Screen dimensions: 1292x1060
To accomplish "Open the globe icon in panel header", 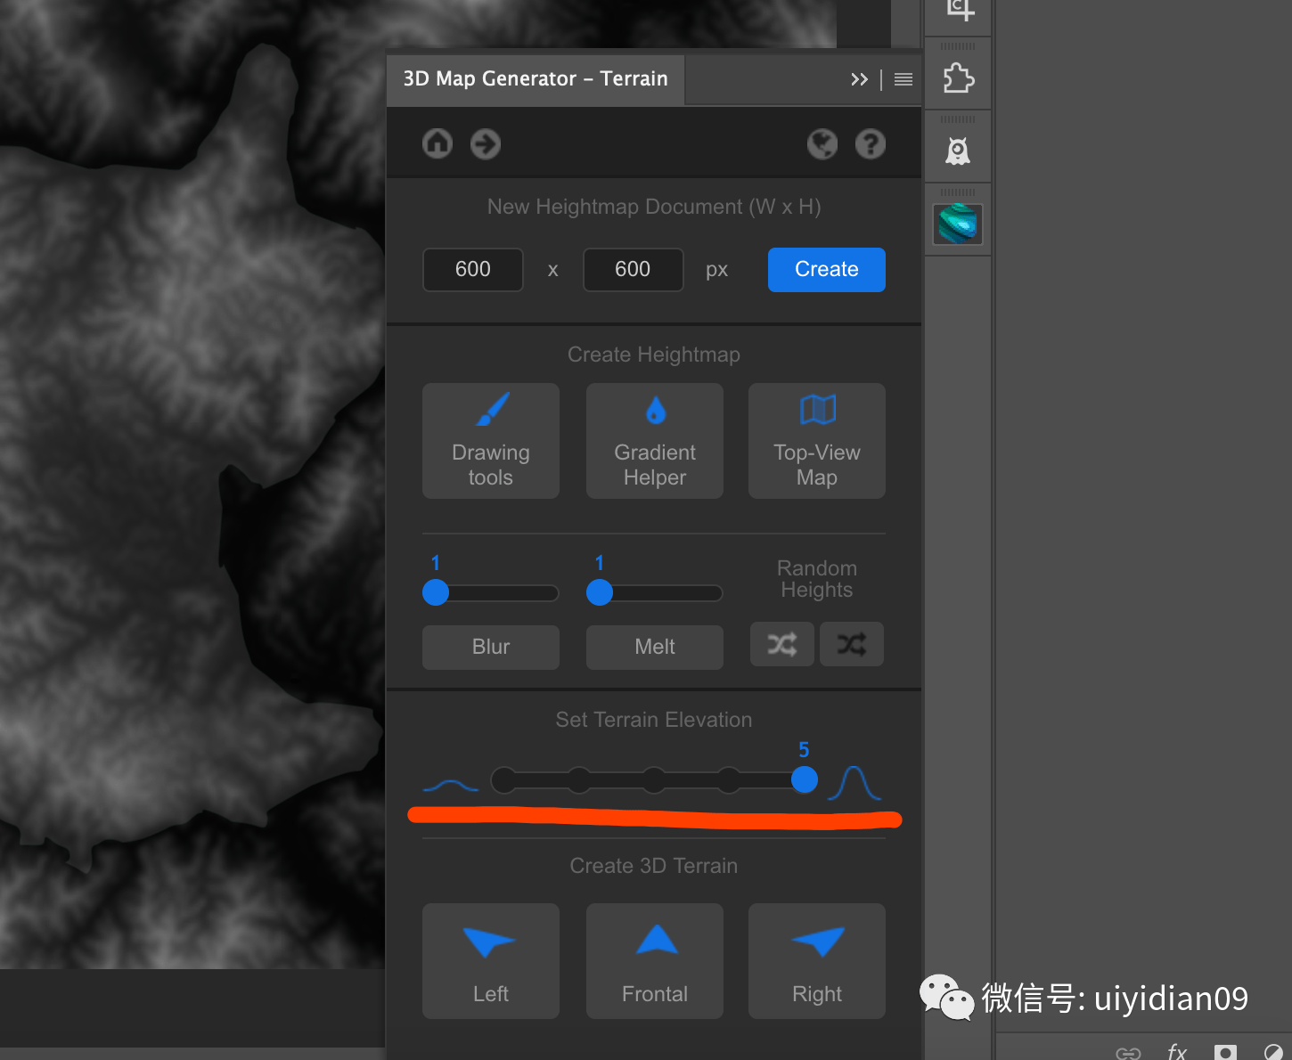I will [x=822, y=143].
